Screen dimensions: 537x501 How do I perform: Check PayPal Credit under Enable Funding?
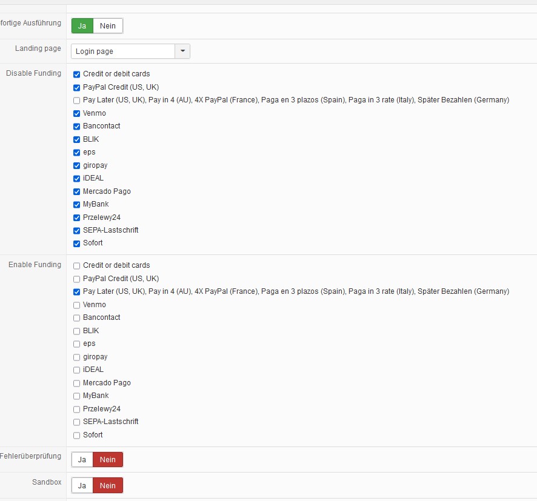(x=77, y=279)
